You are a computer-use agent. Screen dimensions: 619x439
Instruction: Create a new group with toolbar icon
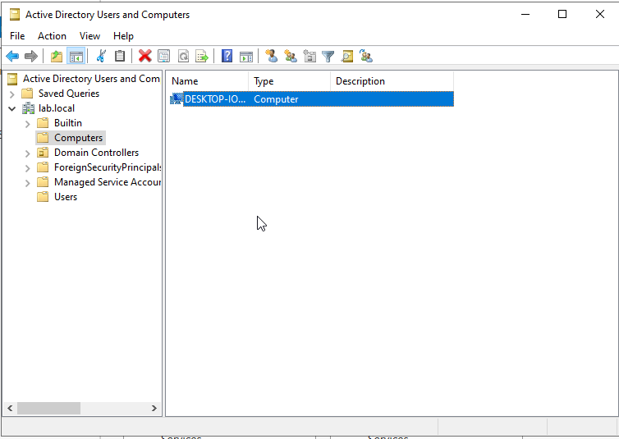[290, 56]
